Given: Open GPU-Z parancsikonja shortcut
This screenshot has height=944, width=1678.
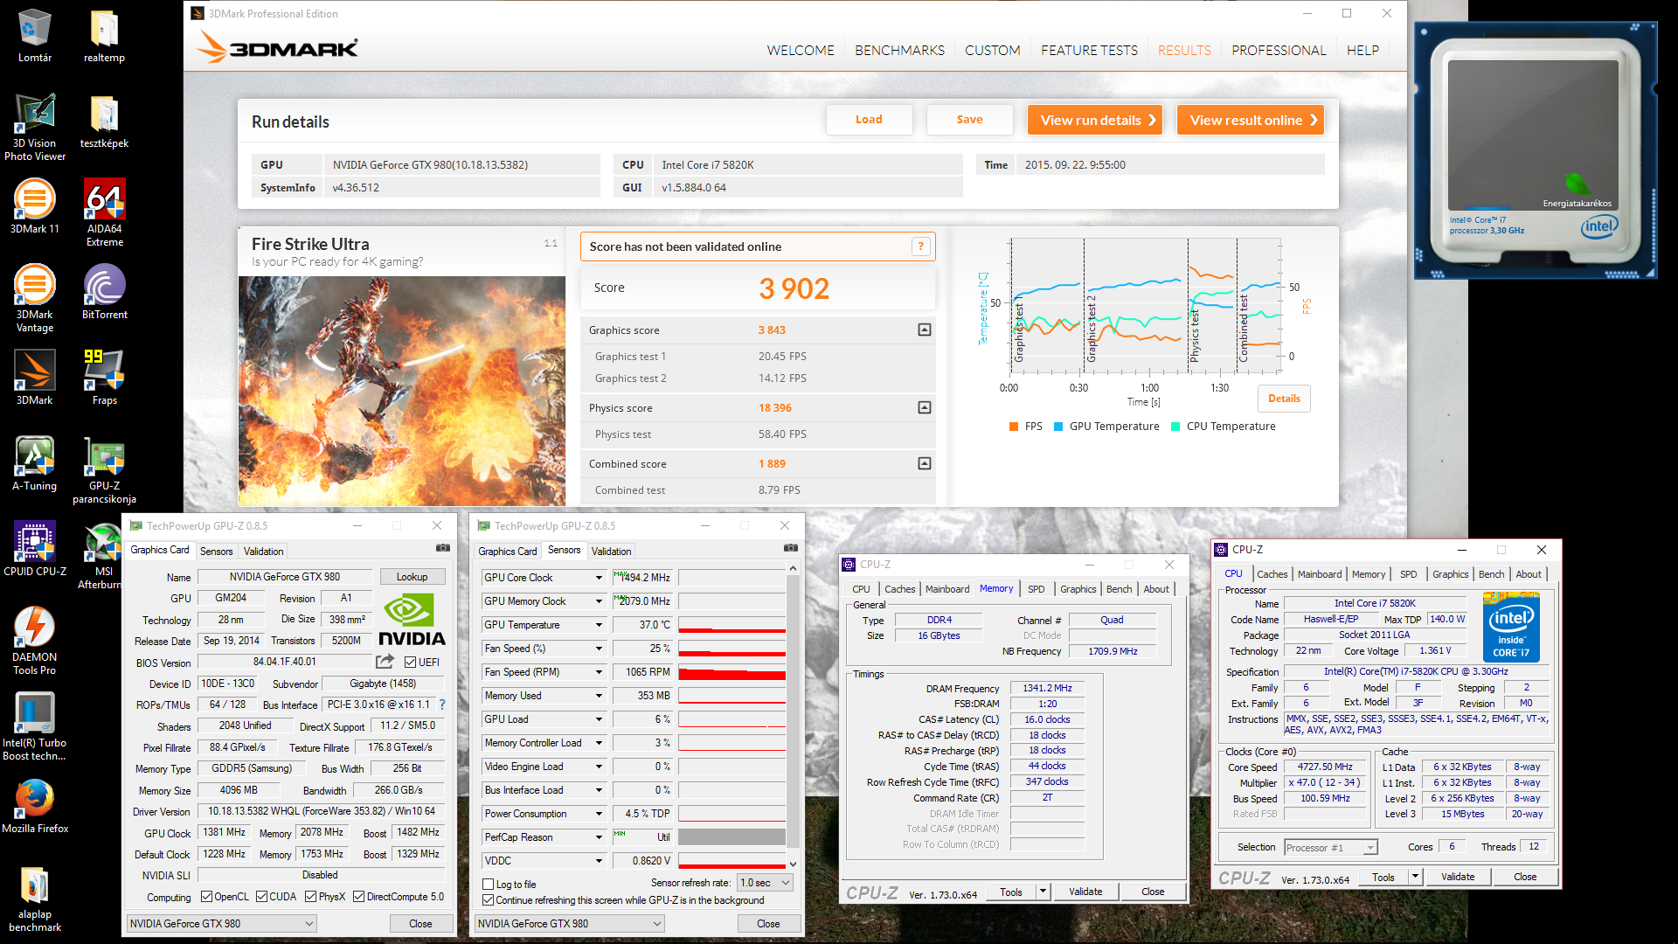Looking at the screenshot, I should pyautogui.click(x=104, y=470).
